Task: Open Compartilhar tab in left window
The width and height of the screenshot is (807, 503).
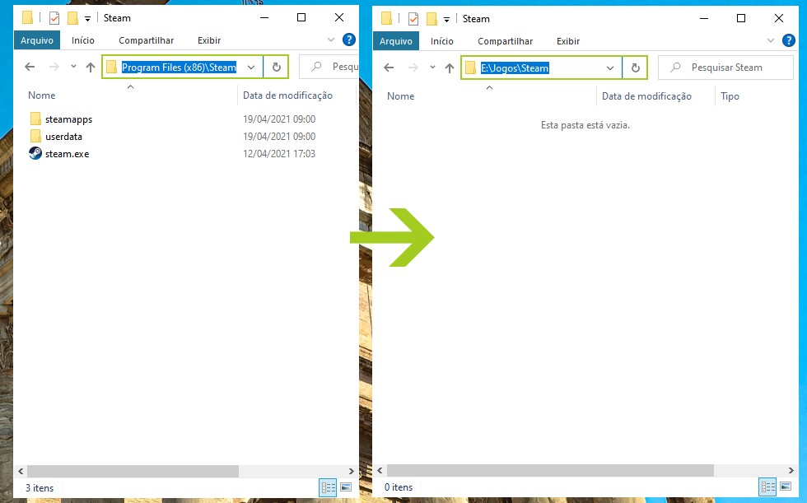Action: pos(147,40)
